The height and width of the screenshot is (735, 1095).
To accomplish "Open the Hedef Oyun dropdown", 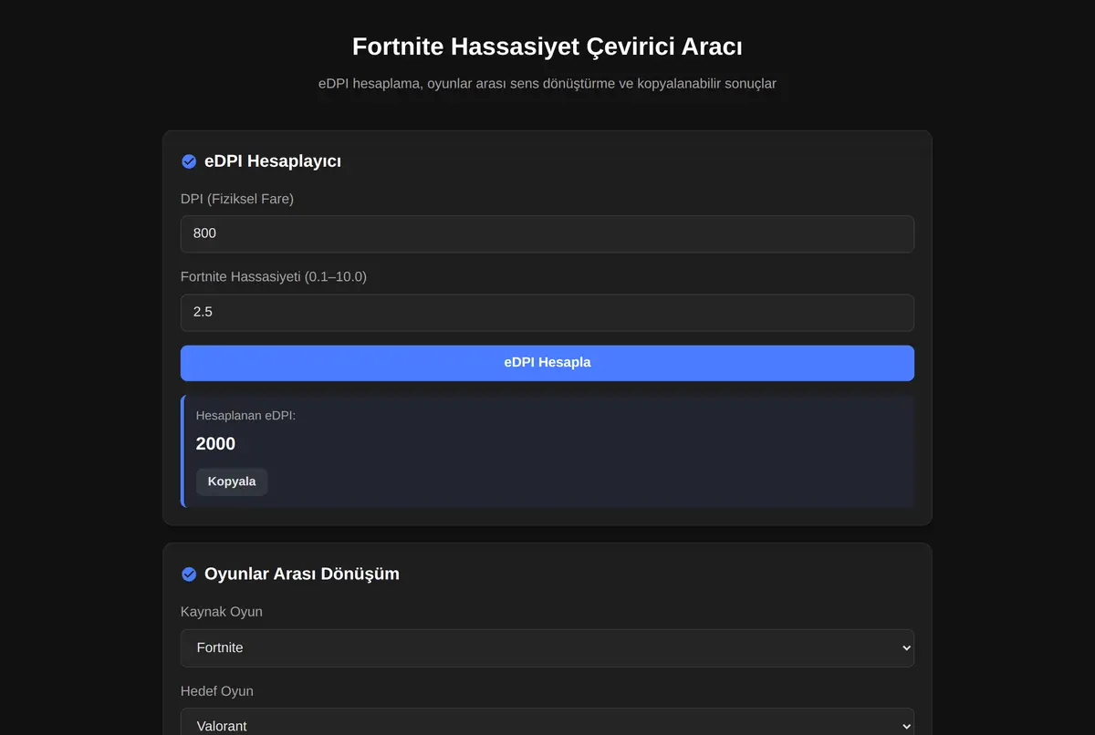I will click(547, 723).
